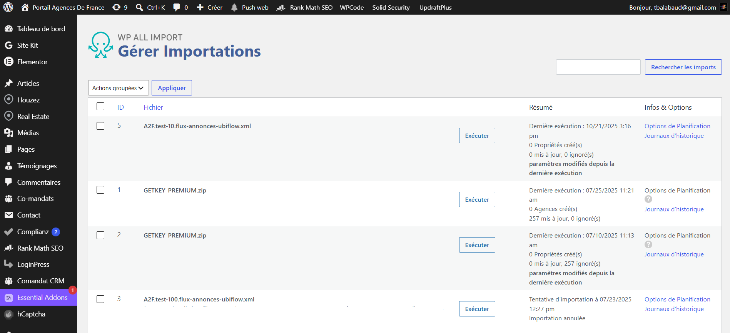Screen dimensions: 730x333
Task: Click the plus Créer icon
Action: [200, 7]
